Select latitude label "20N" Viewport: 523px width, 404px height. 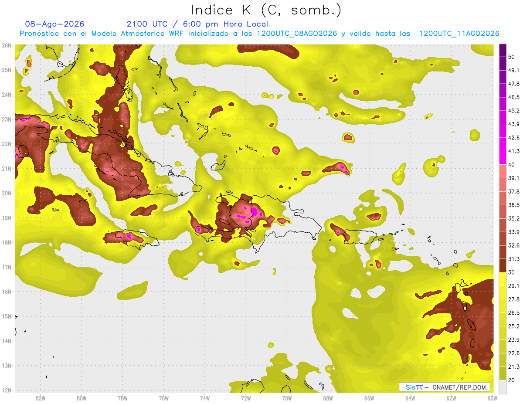6,193
